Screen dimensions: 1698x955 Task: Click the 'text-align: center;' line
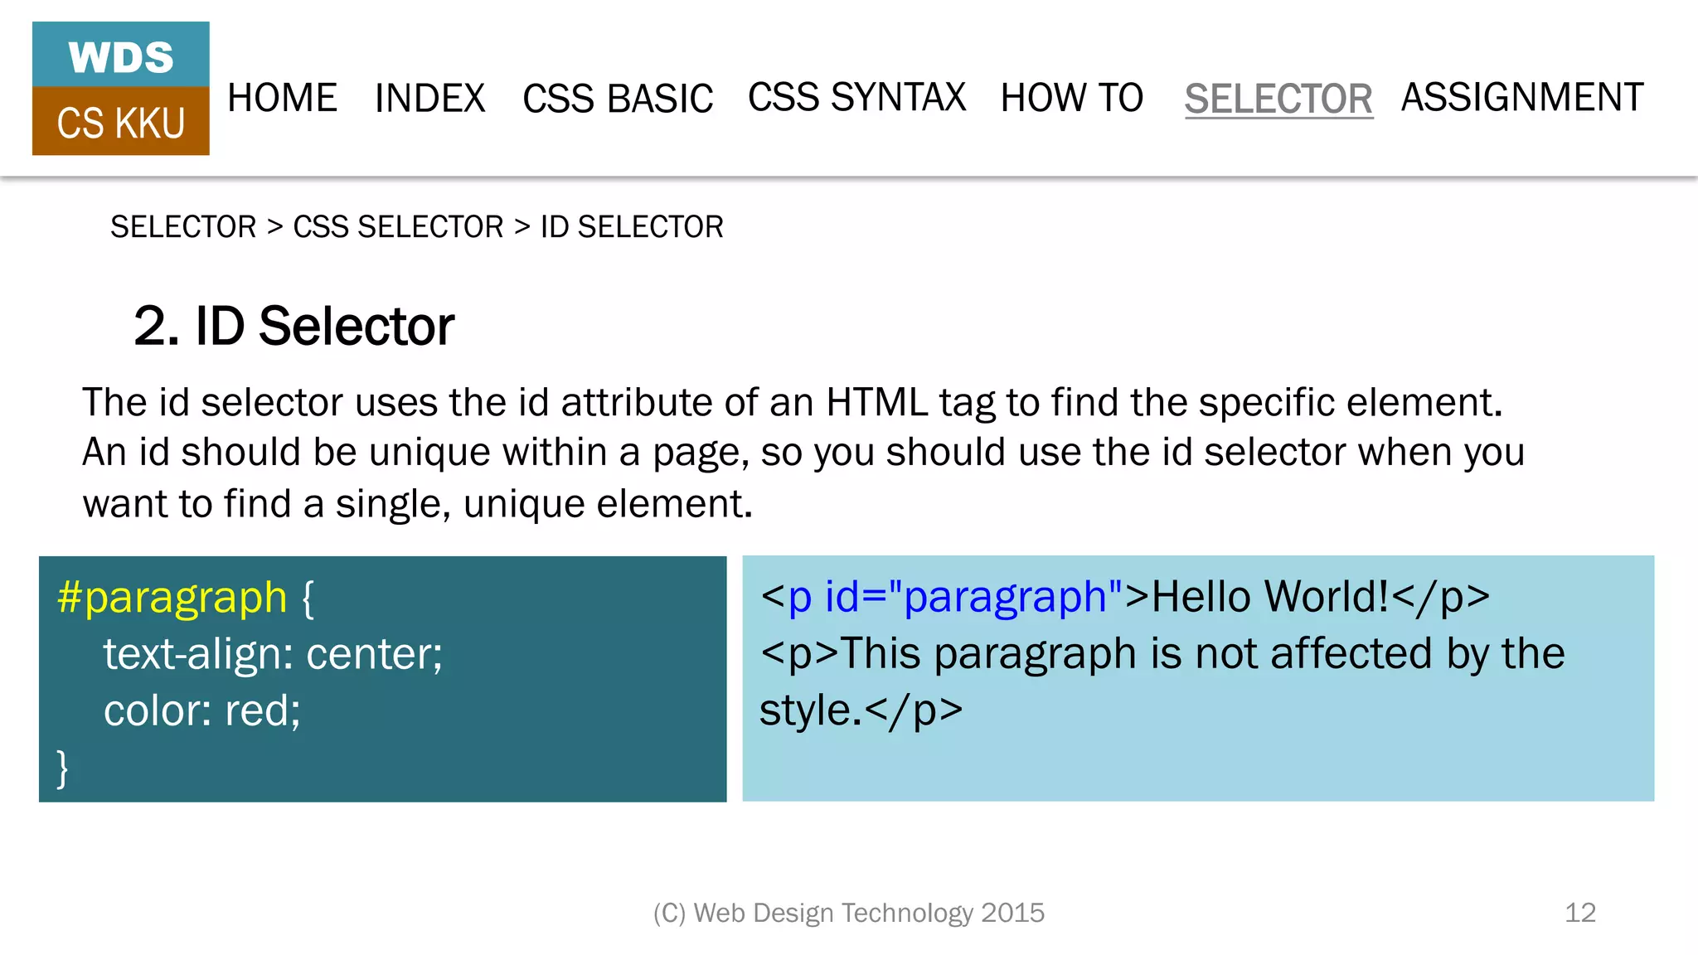click(x=273, y=654)
